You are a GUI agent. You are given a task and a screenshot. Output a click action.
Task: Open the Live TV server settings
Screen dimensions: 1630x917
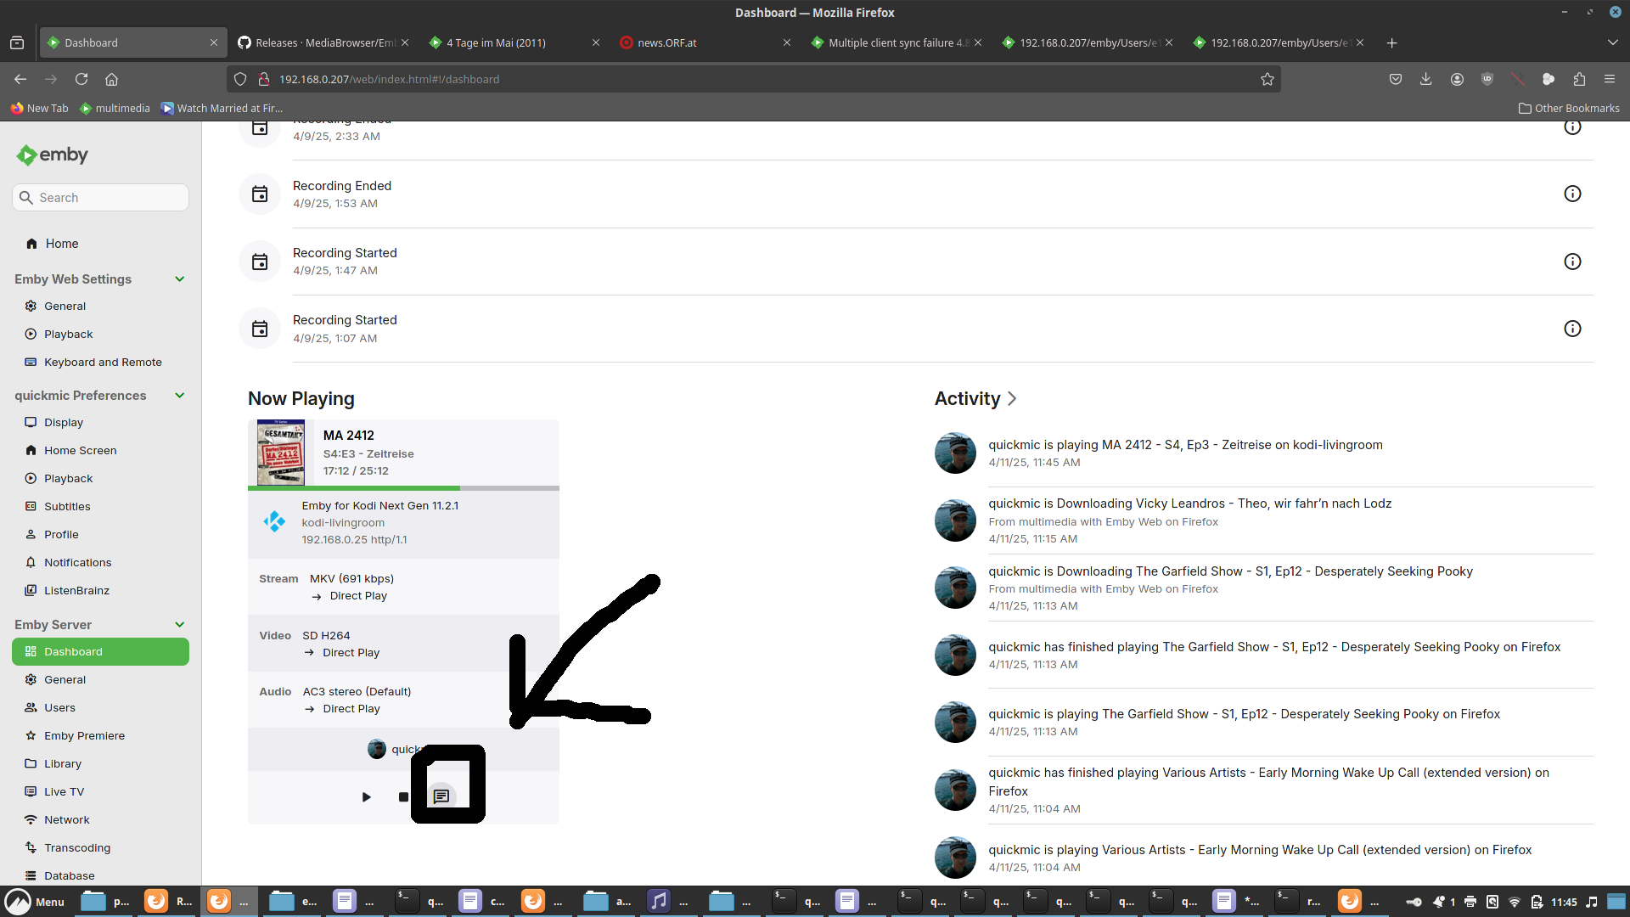pyautogui.click(x=65, y=791)
